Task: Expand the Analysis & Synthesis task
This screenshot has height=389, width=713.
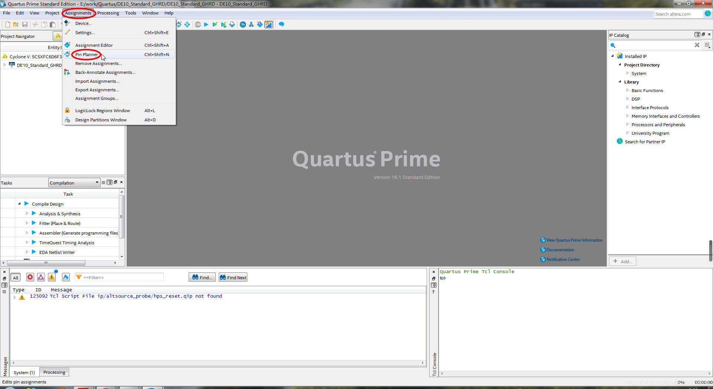Action: tap(27, 213)
